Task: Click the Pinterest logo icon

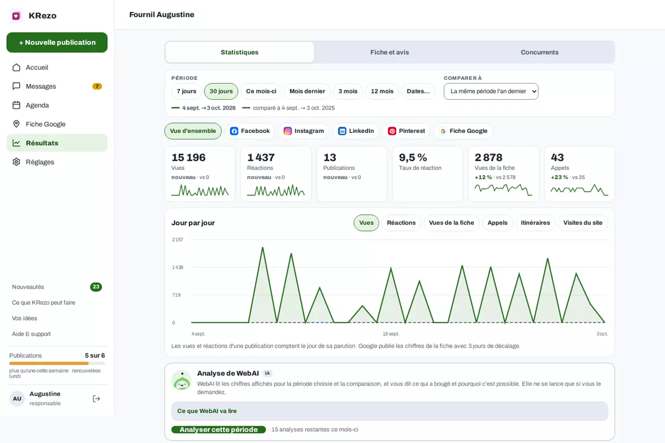Action: click(392, 131)
